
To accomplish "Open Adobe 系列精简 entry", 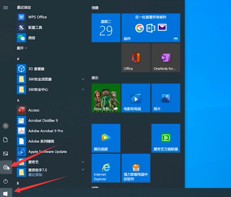I will 51,141.
